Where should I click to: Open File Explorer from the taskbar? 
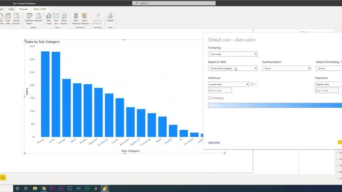[35, 188]
